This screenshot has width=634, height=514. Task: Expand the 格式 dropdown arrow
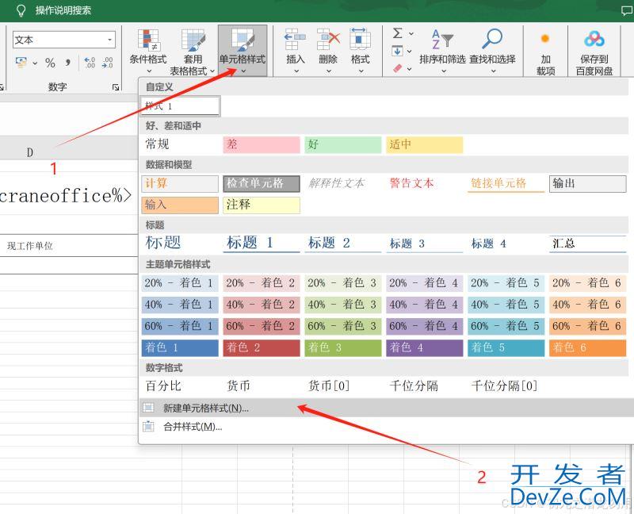coord(361,71)
